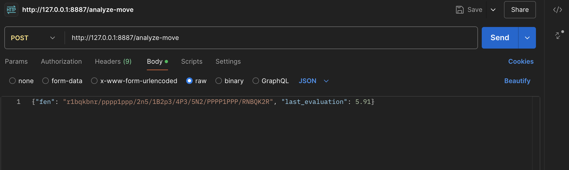Viewport: 569px width, 170px height.
Task: Click the request URL input field
Action: click(271, 38)
